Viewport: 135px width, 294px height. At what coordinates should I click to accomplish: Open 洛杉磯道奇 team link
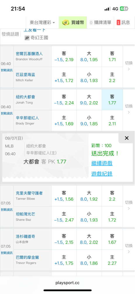tap(25, 236)
